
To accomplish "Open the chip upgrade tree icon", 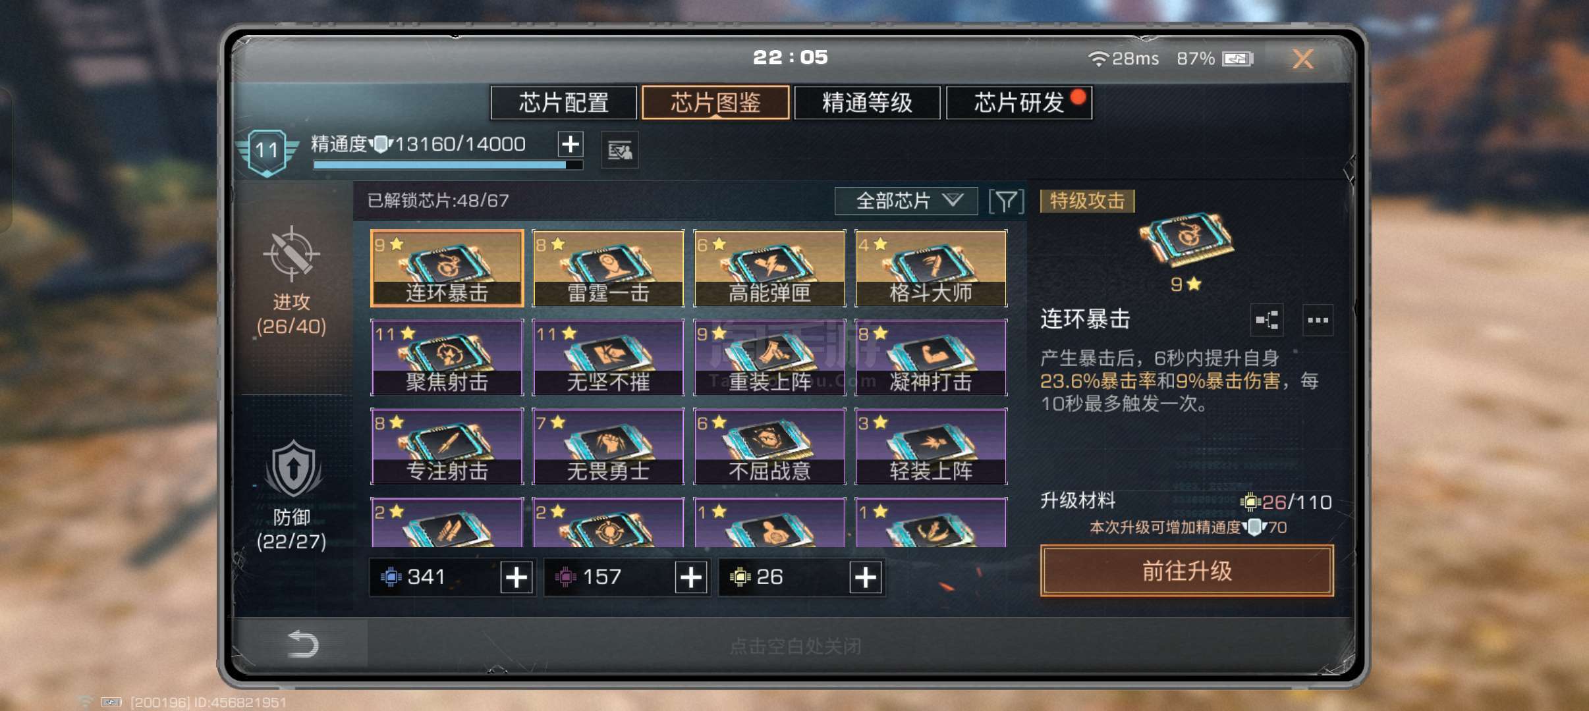I will [x=1267, y=321].
